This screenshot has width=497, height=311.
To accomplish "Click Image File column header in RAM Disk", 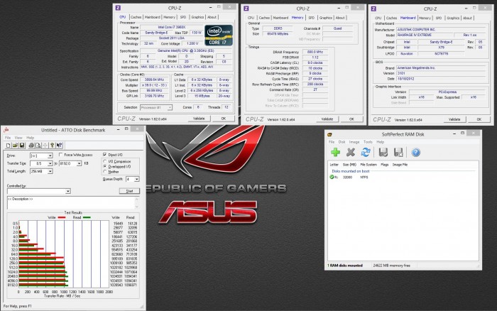I will 400,165.
